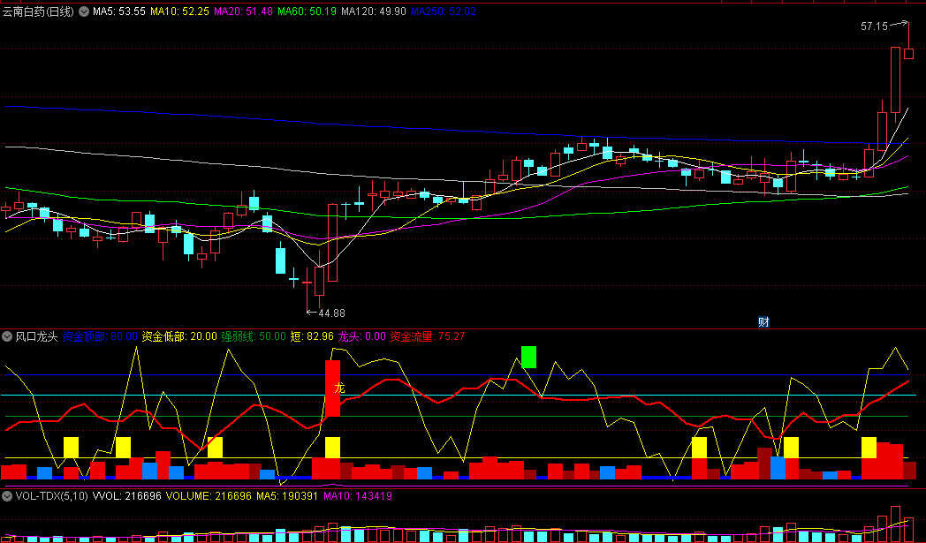
Task: Select the 强弱线: 50.00 value
Action: coord(254,337)
